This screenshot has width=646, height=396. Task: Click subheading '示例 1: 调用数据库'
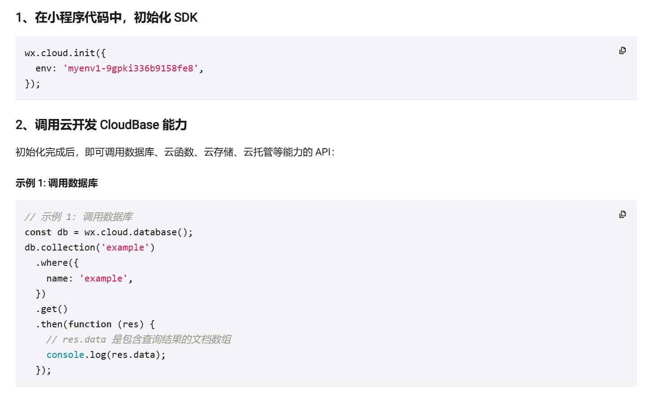pos(57,183)
